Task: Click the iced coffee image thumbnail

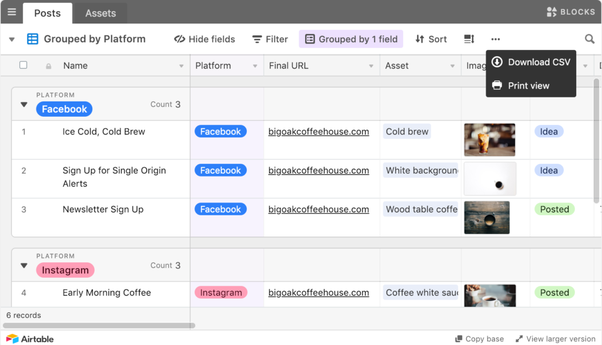Action: [x=490, y=139]
